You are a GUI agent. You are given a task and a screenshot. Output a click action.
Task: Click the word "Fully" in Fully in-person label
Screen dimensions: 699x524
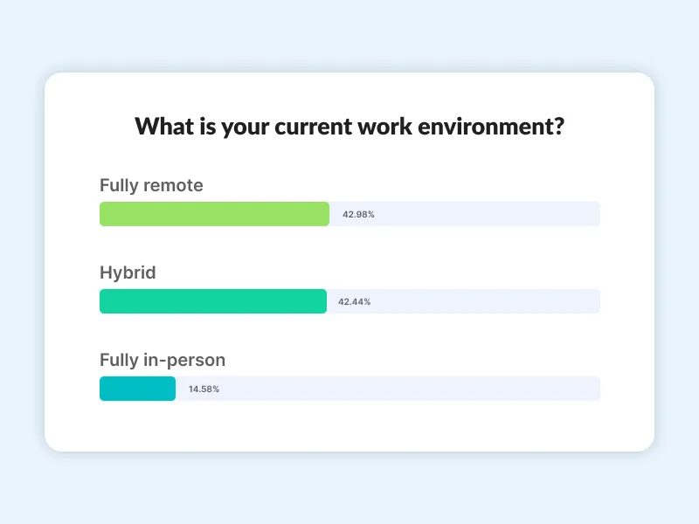click(120, 360)
